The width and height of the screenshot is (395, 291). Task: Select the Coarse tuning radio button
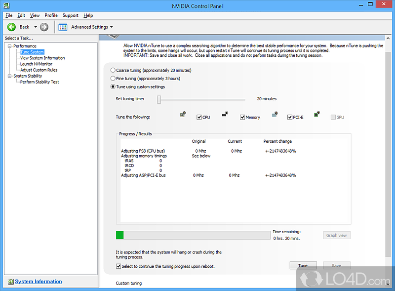pyautogui.click(x=113, y=70)
